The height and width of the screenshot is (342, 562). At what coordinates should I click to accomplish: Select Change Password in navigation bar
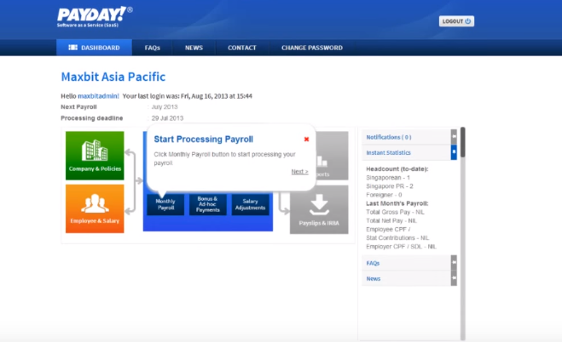[x=312, y=48]
